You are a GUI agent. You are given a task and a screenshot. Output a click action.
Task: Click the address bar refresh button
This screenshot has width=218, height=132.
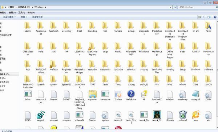175,7
